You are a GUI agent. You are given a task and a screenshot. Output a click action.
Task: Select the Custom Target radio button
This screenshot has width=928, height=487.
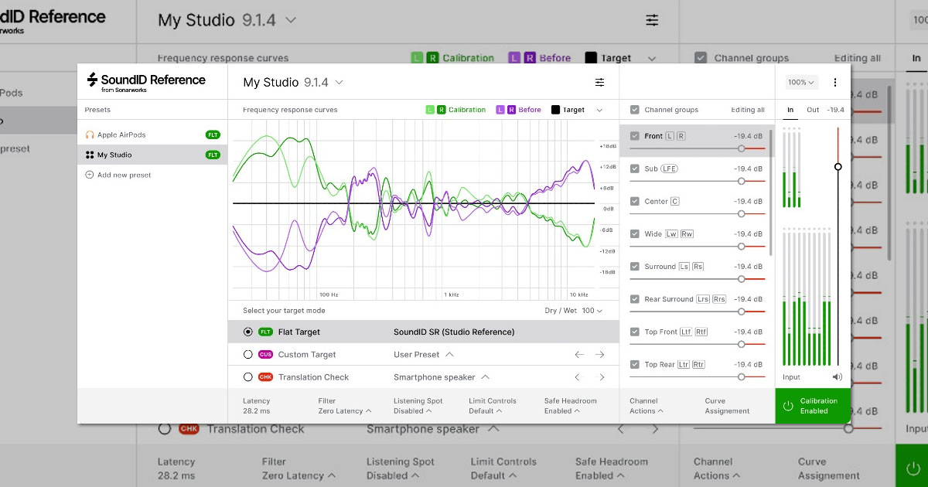(248, 354)
